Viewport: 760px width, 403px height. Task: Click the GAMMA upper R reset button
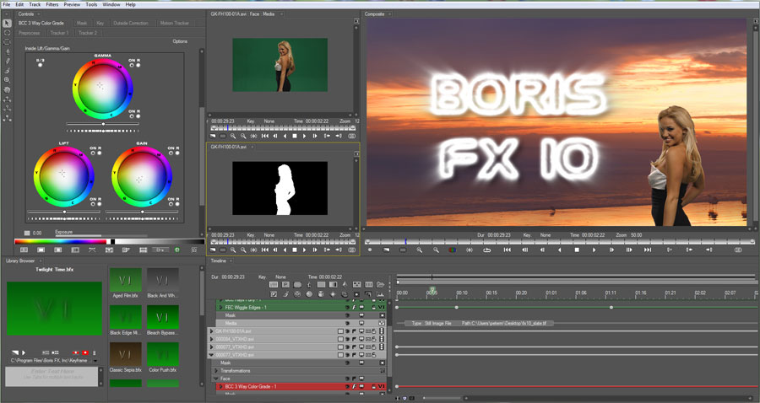(138, 65)
